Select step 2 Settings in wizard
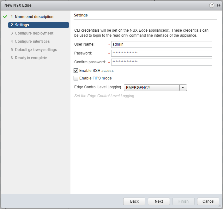Image resolution: width=223 pixels, height=209 pixels. (22, 25)
